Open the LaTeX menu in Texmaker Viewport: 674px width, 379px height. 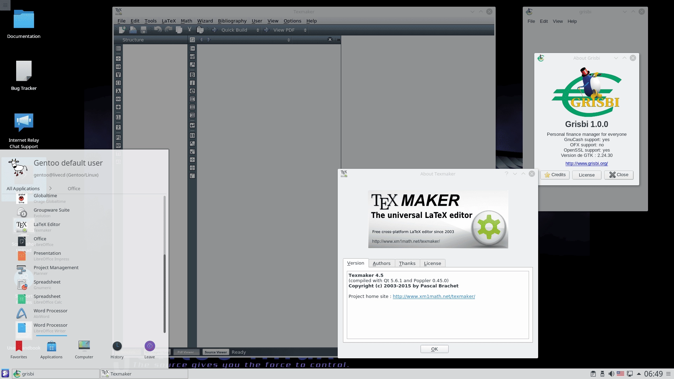(168, 21)
